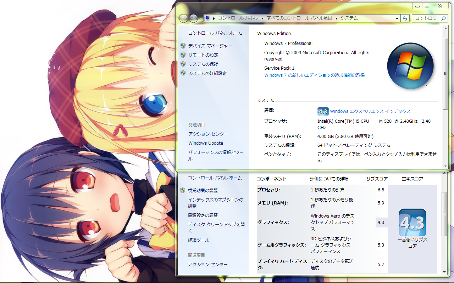Select the コントロール パネル breadcrumb segment
Image resolution: width=454 pixels, height=283 pixels.
point(238,18)
